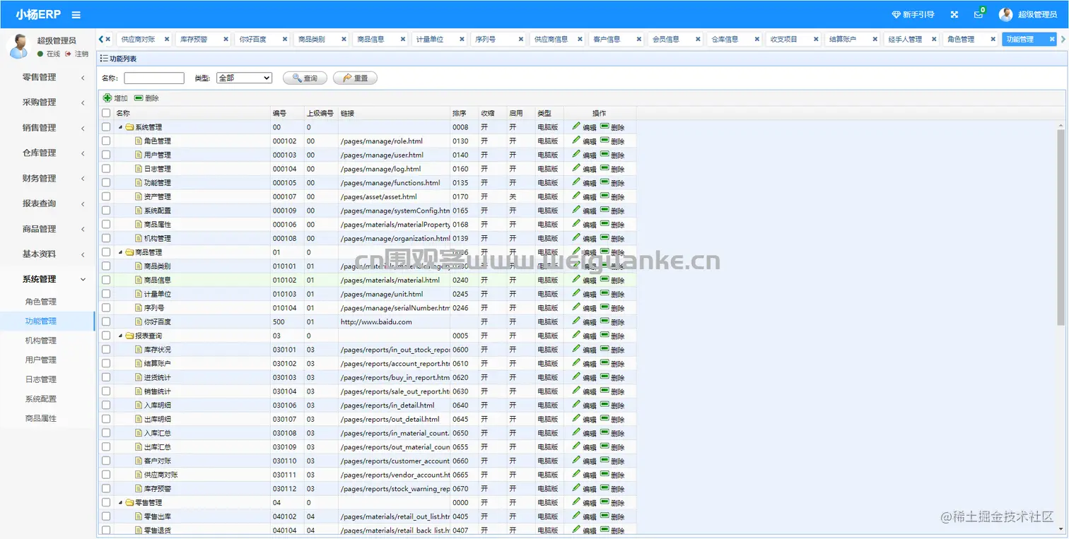Delete the 库存状况 row
Screen dimensions: 1069x539
612,350
